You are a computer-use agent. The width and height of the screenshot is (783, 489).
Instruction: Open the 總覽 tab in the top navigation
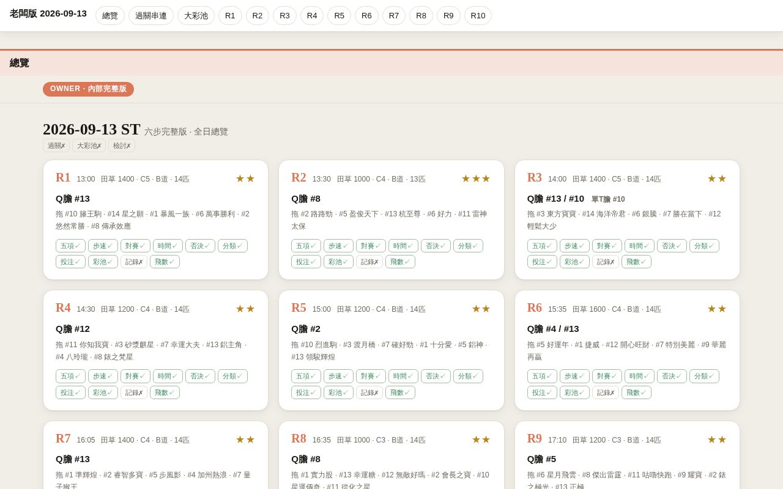point(110,16)
